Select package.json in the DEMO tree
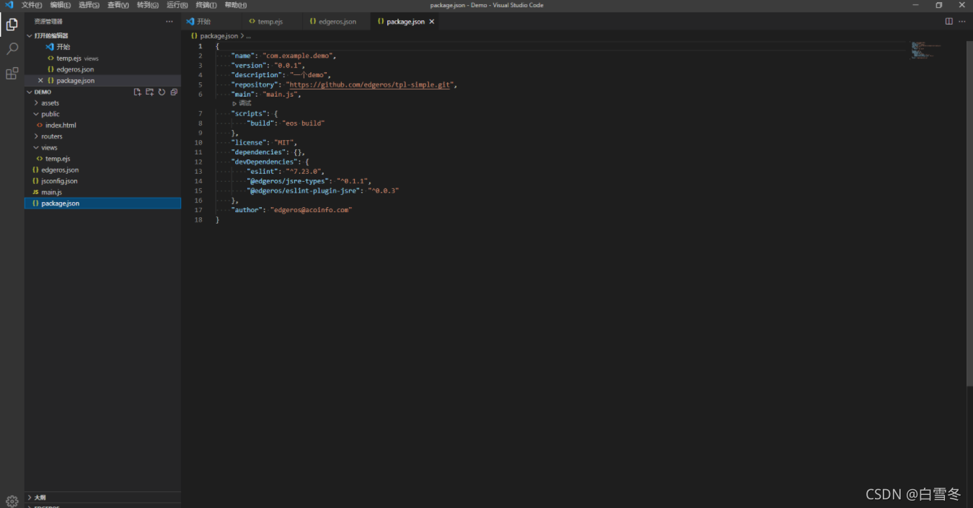This screenshot has width=973, height=508. pyautogui.click(x=102, y=203)
